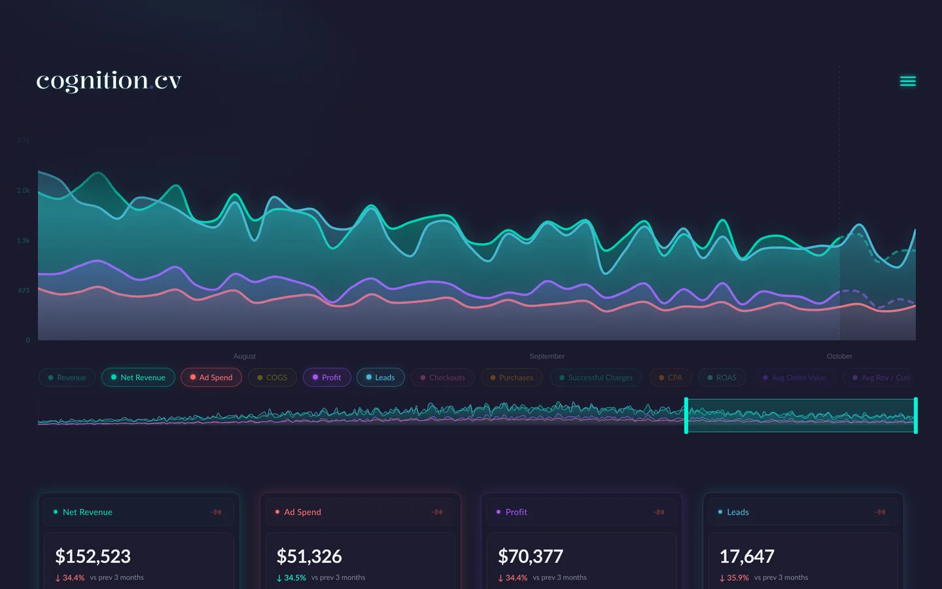Turn on the ROAS series
The image size is (942, 589).
722,378
